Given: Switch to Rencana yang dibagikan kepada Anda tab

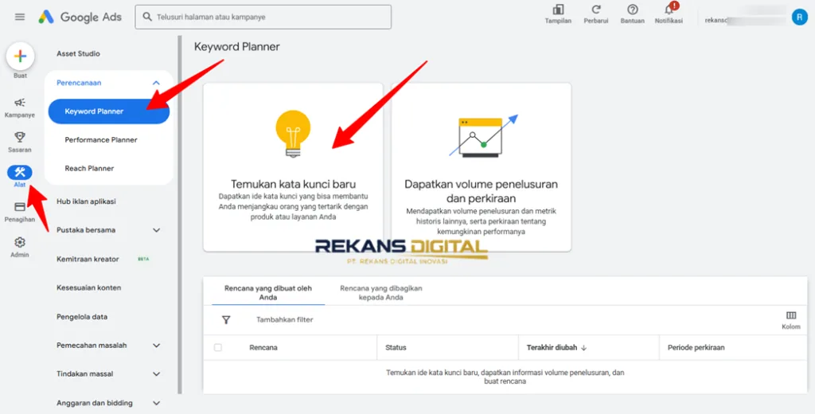Looking at the screenshot, I should [381, 293].
